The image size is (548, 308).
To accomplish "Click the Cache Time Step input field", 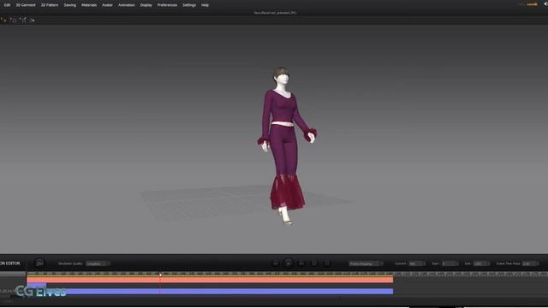I will (x=529, y=264).
